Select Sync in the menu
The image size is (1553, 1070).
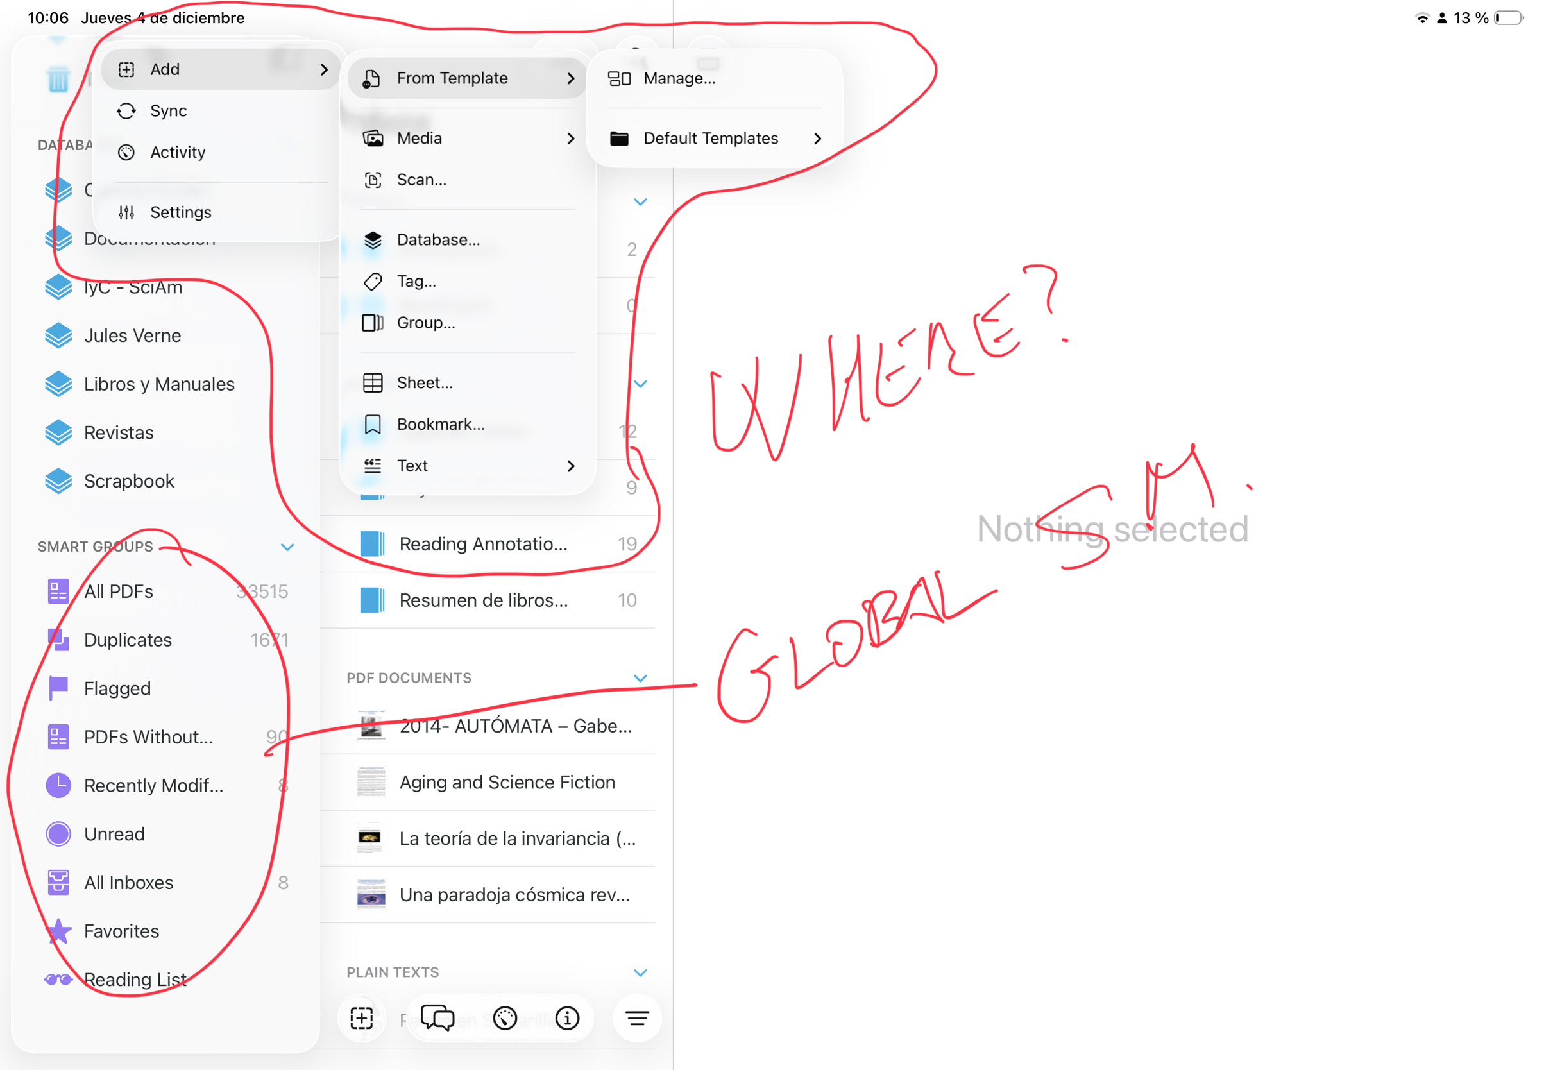click(x=168, y=110)
